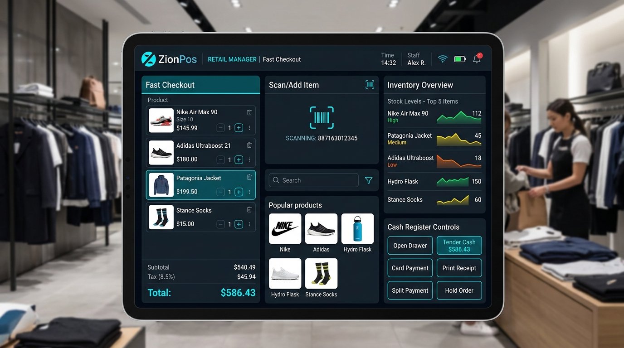Open more options for Stance Socks

(249, 224)
